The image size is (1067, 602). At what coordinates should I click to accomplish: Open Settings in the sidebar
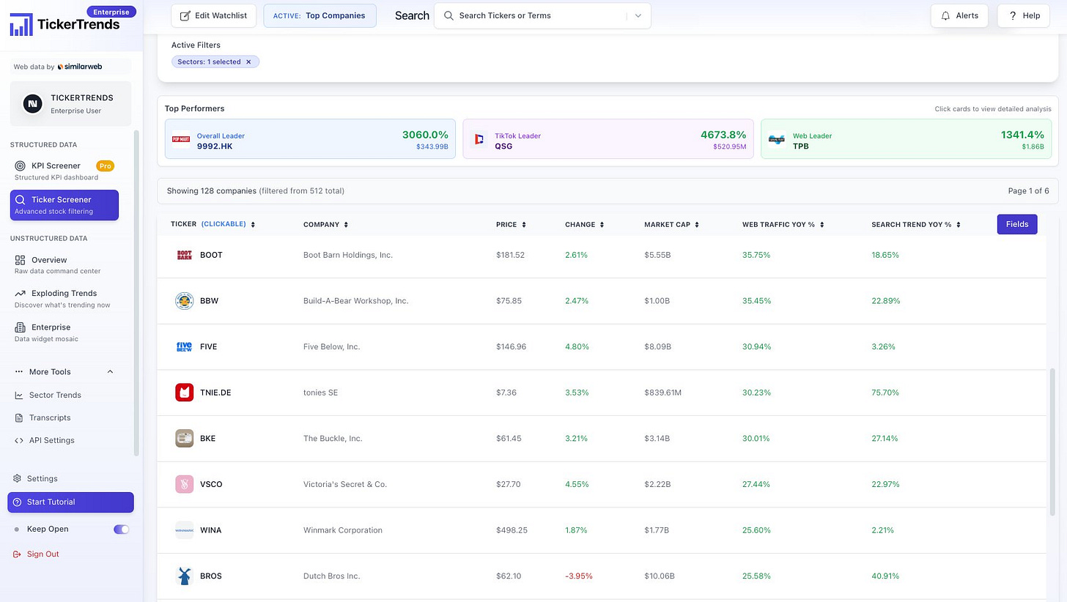[x=42, y=478]
